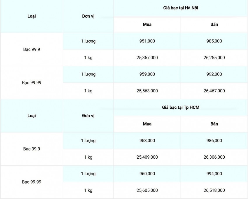Click the 26,306,000 price cell
This screenshot has height=199, width=248.
point(214,157)
